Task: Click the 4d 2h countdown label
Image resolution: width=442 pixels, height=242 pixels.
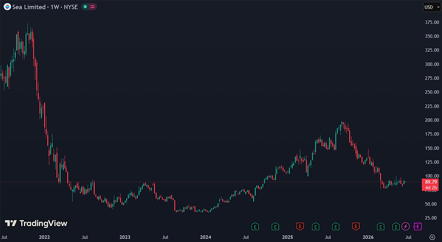Action: (431, 187)
